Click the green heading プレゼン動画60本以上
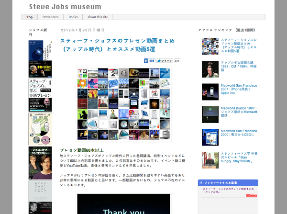 tap(82, 150)
